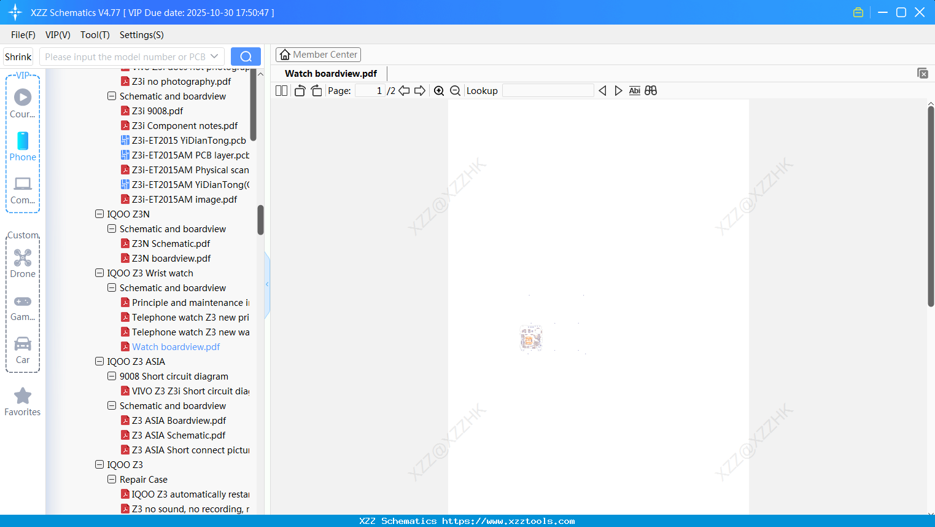This screenshot has width=935, height=527.
Task: Open Z3i-ET2015 YiDianTong.pcb file
Action: click(x=189, y=141)
